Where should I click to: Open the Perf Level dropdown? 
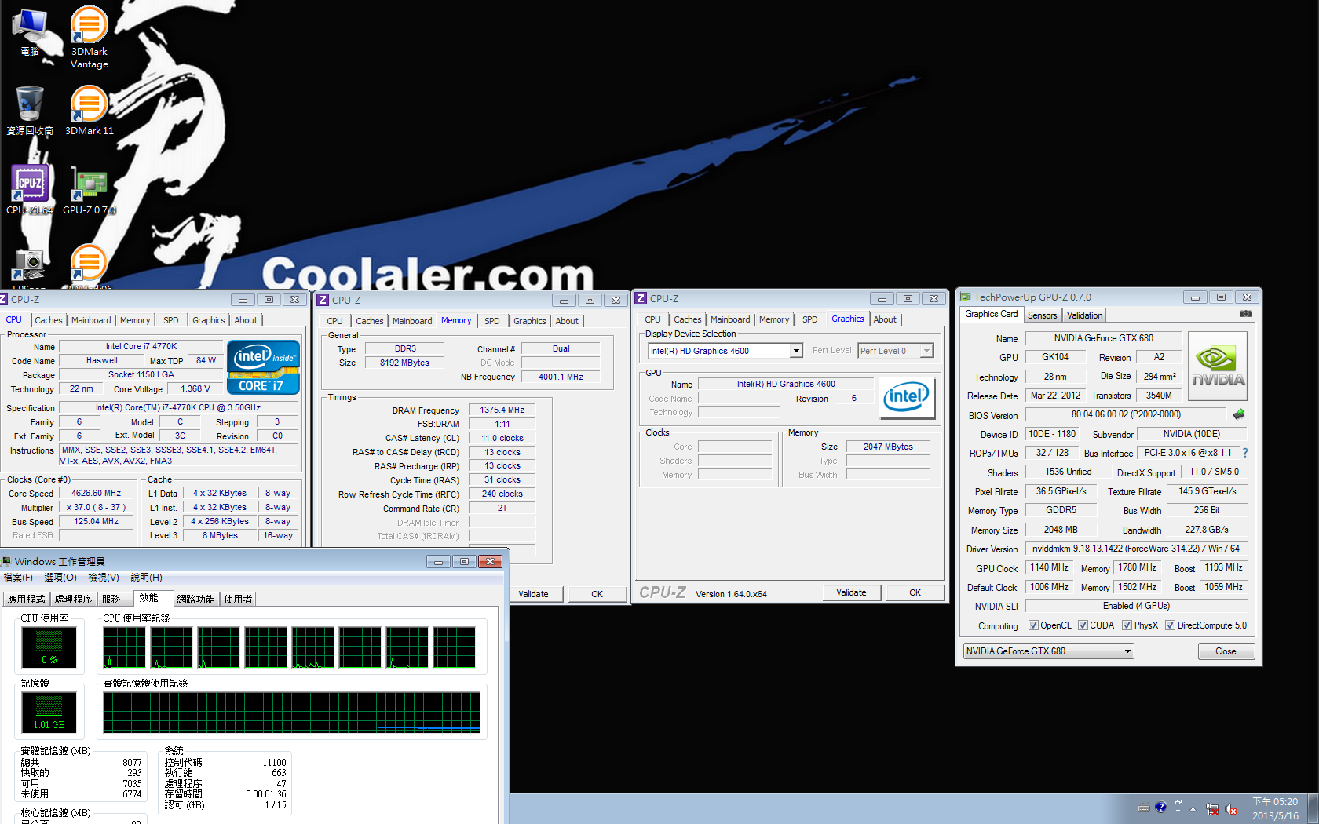coord(895,351)
